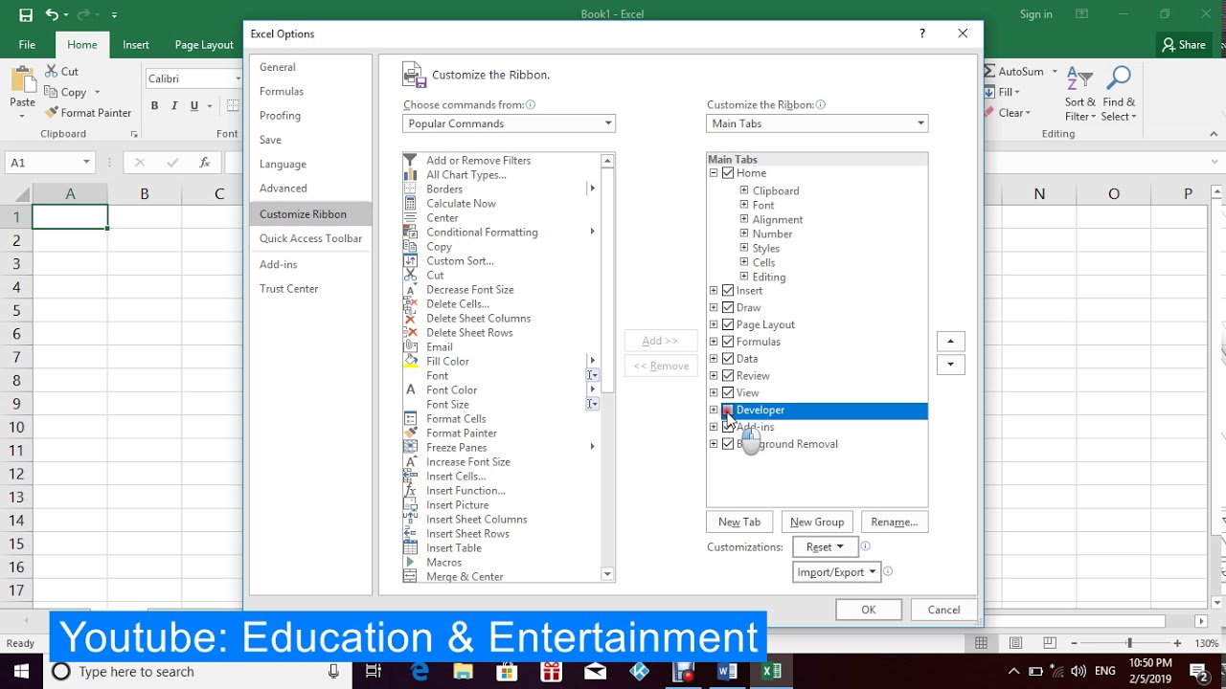Toggle the Page Layout checkbox in Main Tabs
1226x689 pixels.
point(728,325)
